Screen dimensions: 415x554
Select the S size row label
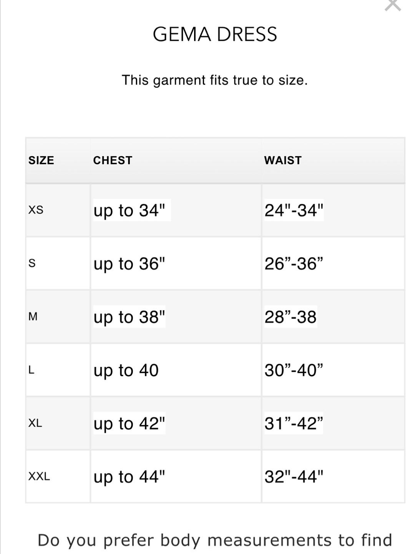click(32, 263)
